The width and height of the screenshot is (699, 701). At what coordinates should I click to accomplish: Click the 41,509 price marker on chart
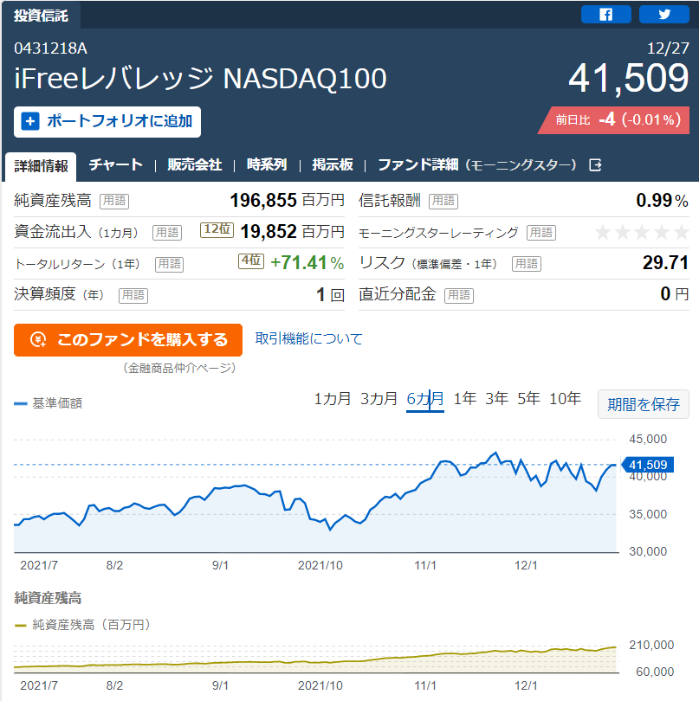648,465
